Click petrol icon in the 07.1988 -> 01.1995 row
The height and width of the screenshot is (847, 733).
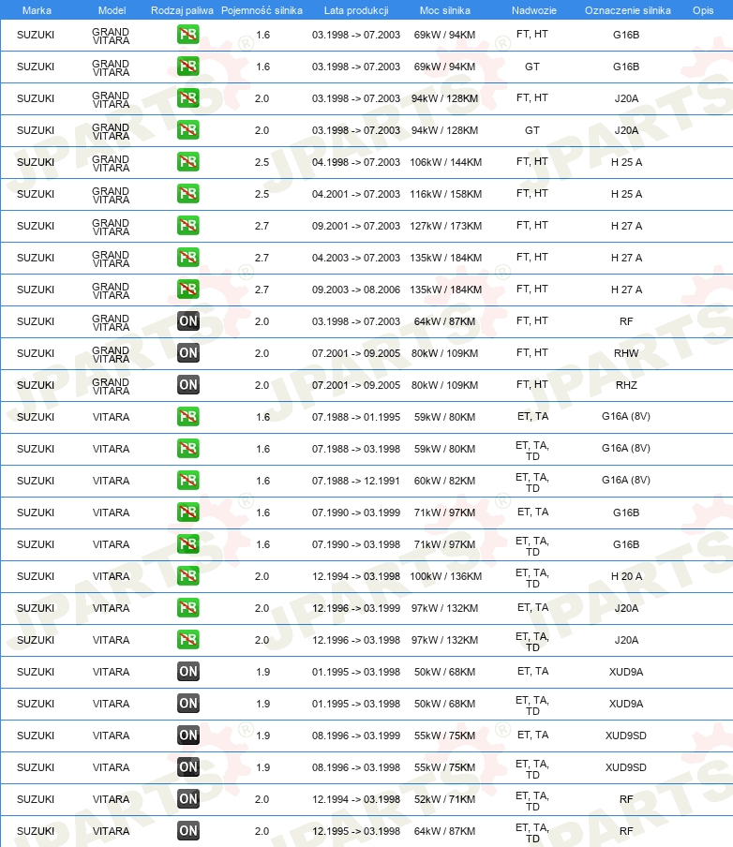tap(188, 417)
